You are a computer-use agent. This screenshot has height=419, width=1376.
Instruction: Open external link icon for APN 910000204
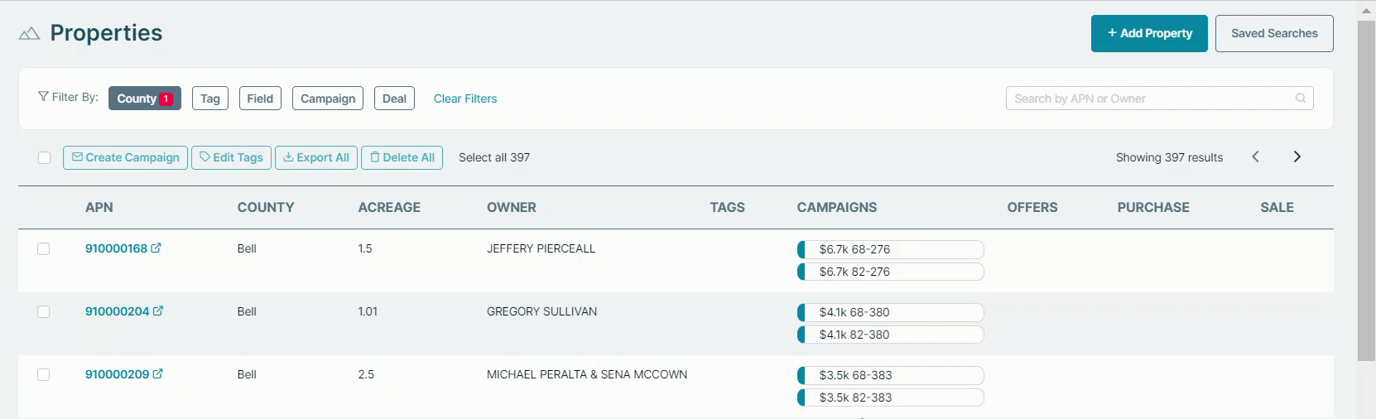pos(158,311)
